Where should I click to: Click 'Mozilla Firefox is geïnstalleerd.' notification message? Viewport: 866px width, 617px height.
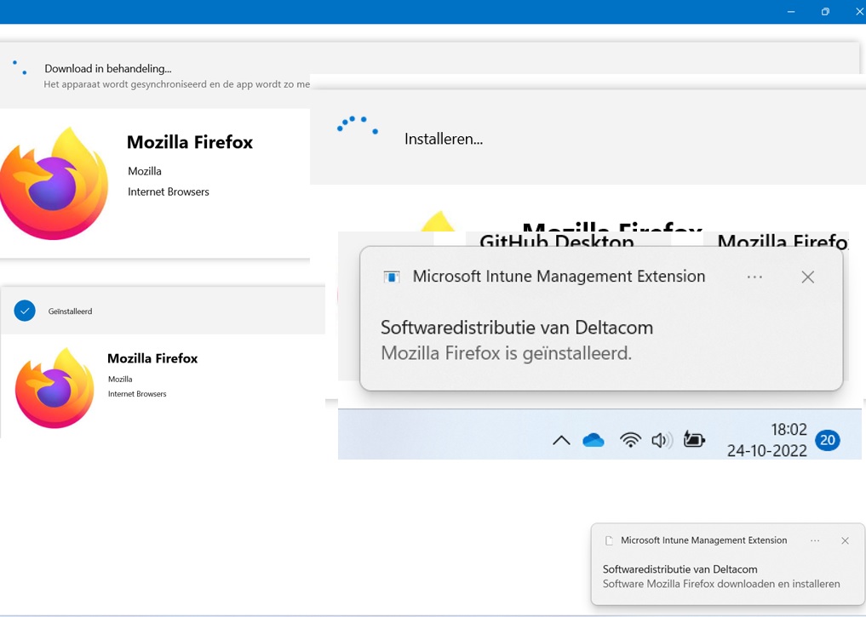coord(507,352)
